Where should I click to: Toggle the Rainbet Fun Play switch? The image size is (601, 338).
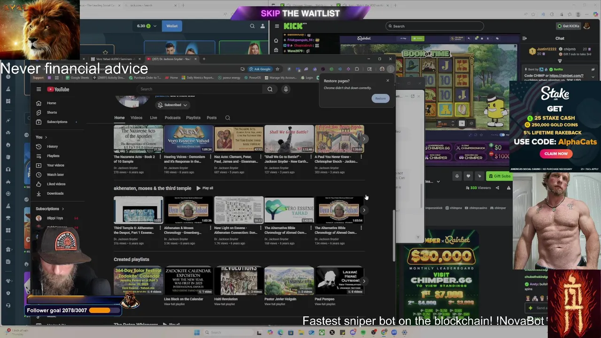[502, 135]
